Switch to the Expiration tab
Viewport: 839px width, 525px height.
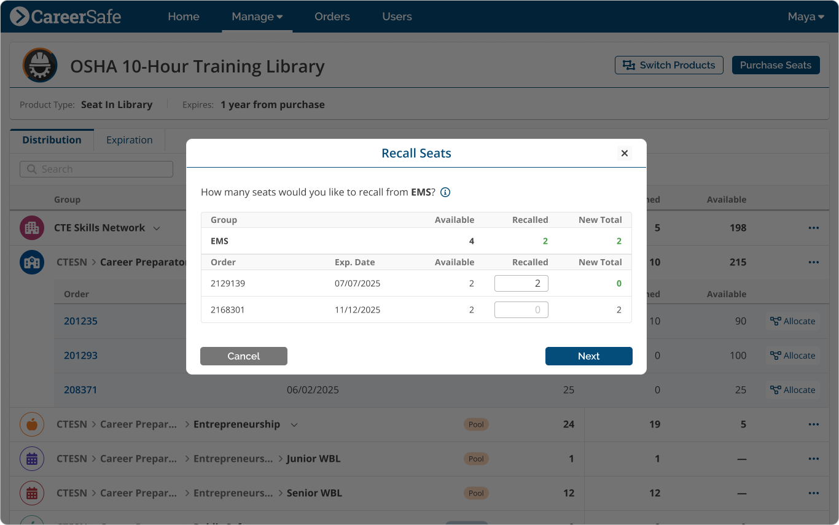(x=129, y=140)
